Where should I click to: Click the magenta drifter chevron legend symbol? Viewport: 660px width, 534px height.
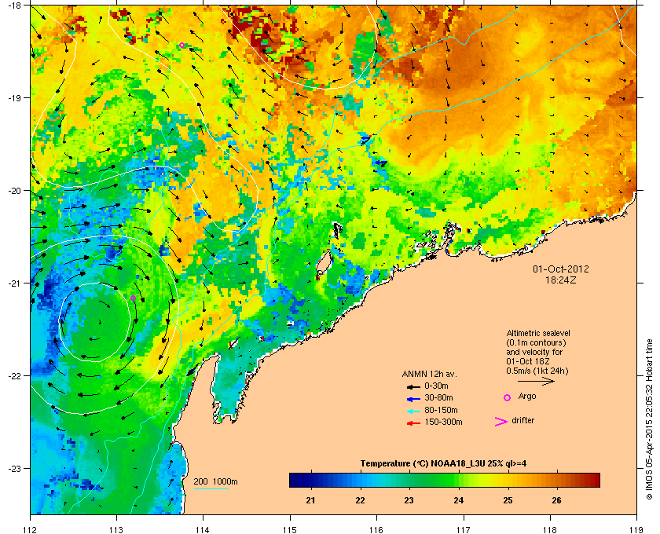501,422
